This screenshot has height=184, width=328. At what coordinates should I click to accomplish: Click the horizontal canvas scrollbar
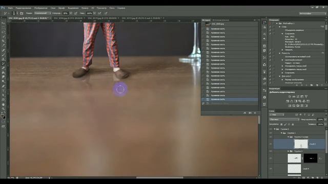pos(159,178)
